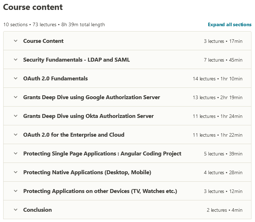Click chevron beside Protecting Native Applications
Image resolution: width=255 pixels, height=222 pixels.
16,172
